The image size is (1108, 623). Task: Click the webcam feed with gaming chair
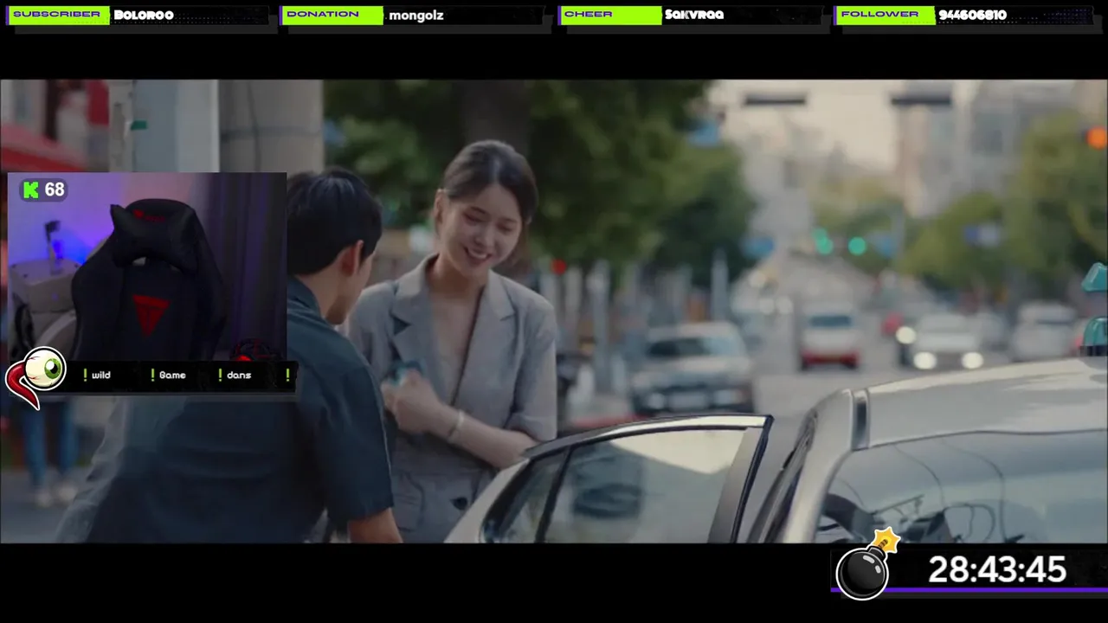(x=147, y=267)
